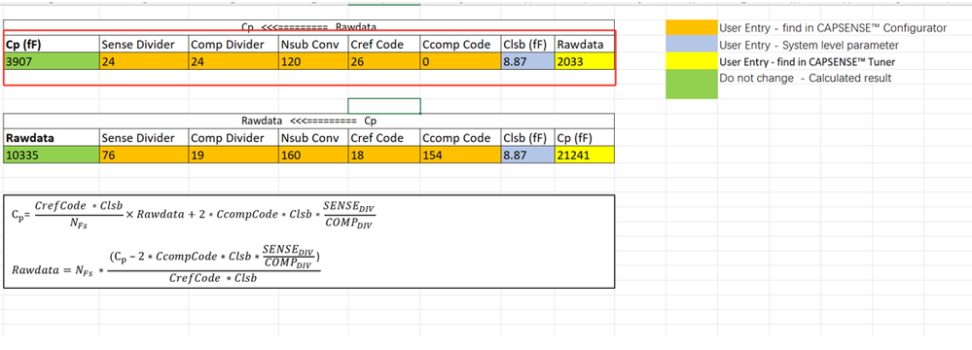Select Sense Divider value 24 in top table
972x350 pixels.
(144, 61)
